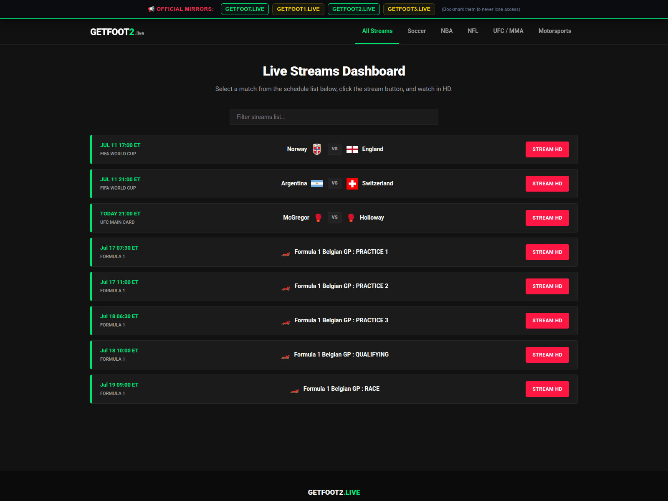Image resolution: width=668 pixels, height=501 pixels.
Task: Open the All Streams tab
Action: (377, 31)
